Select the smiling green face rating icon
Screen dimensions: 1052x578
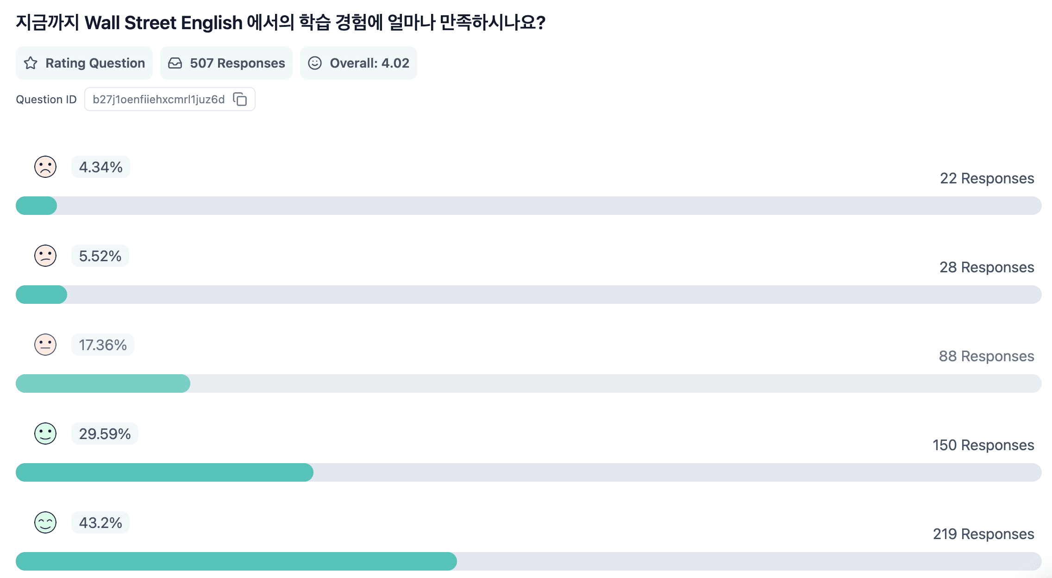[x=45, y=433]
